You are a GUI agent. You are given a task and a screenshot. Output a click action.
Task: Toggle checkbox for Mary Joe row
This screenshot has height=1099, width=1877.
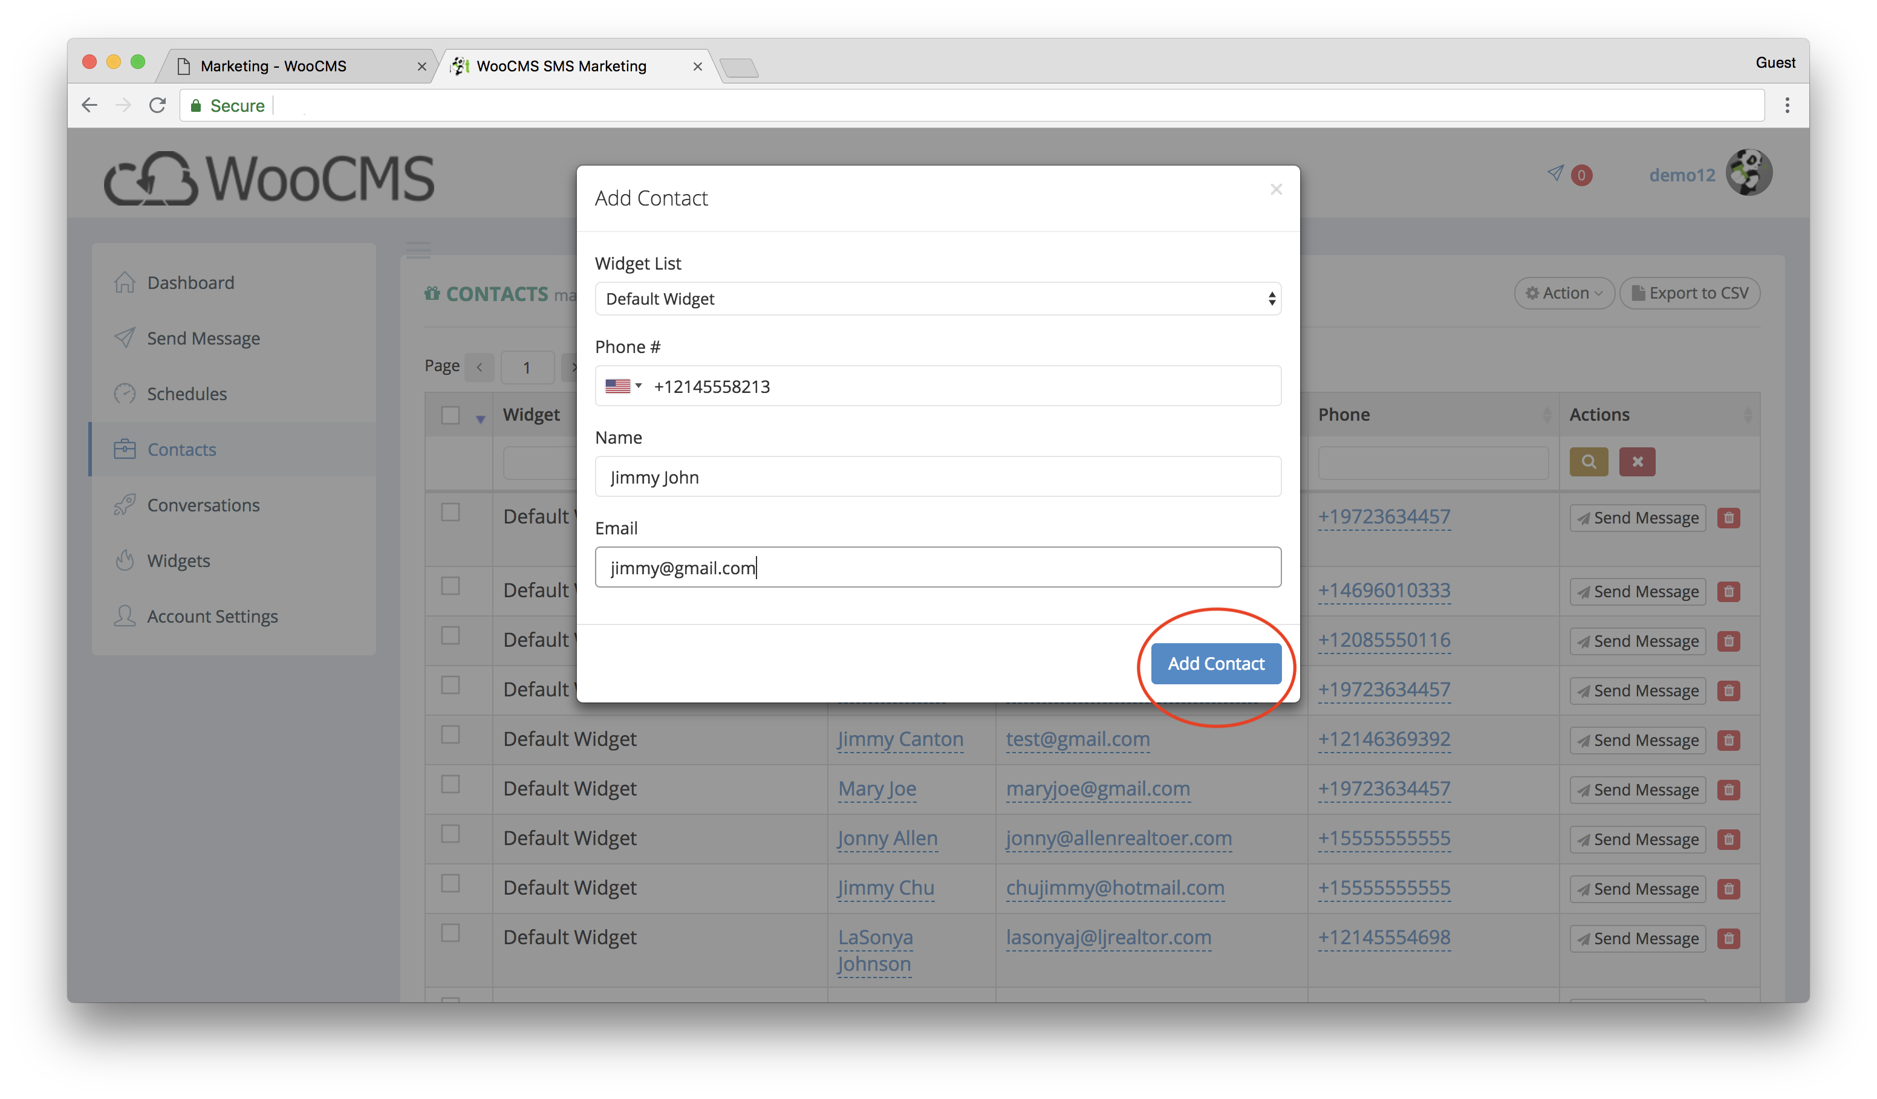tap(450, 786)
